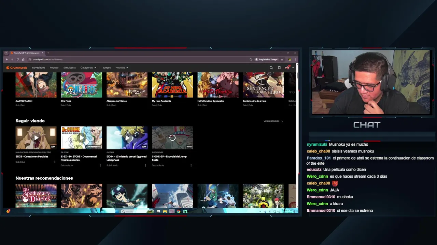Open the Juegos menu item
Viewport: 437px width, 245px height.
[107, 68]
